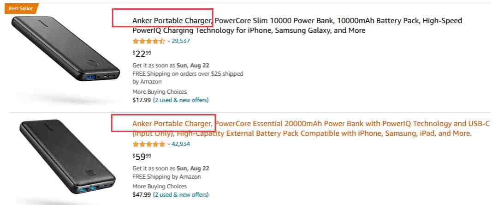Open the PowerCore Essential 20000mAh product image
The image size is (498, 205).
(x=65, y=157)
